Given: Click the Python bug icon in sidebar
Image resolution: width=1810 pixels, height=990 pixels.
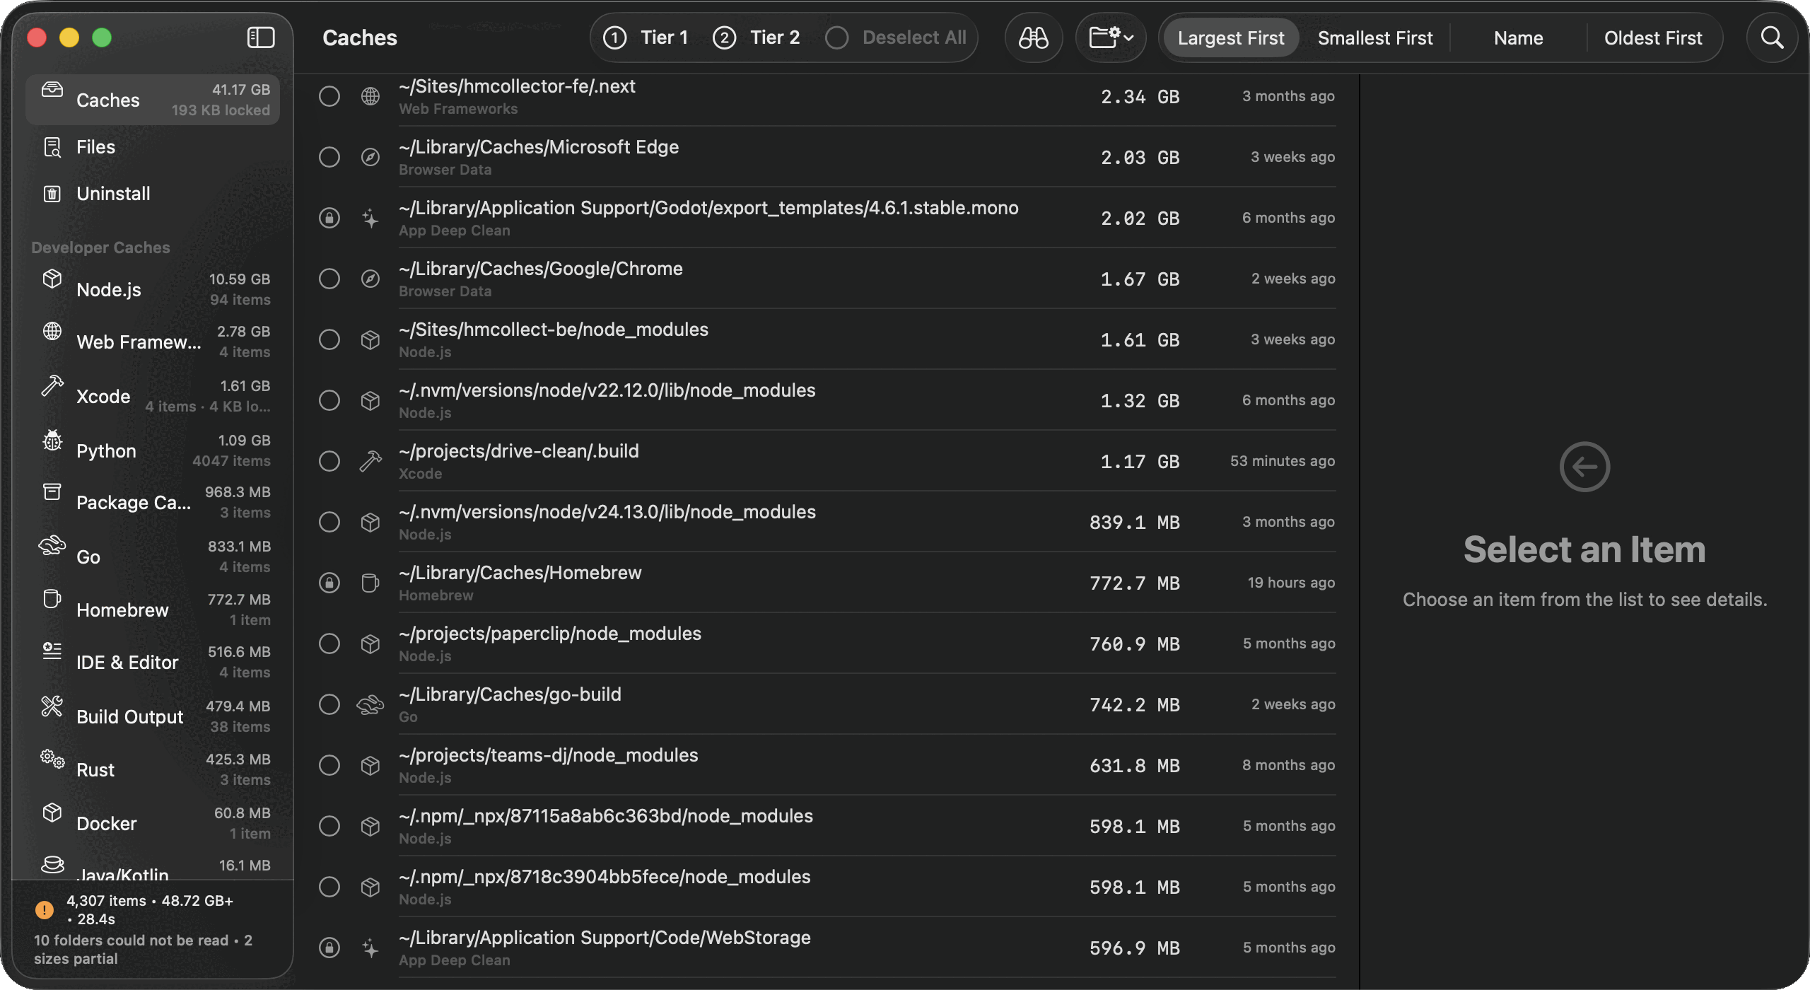Looking at the screenshot, I should 52,440.
